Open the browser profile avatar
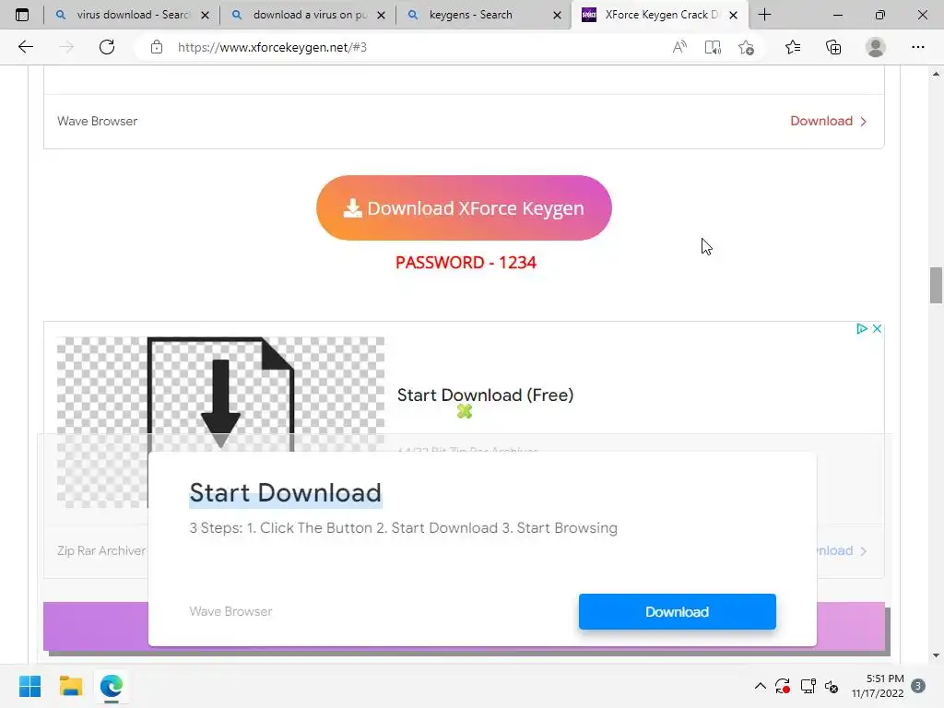The height and width of the screenshot is (708, 944). pos(876,47)
